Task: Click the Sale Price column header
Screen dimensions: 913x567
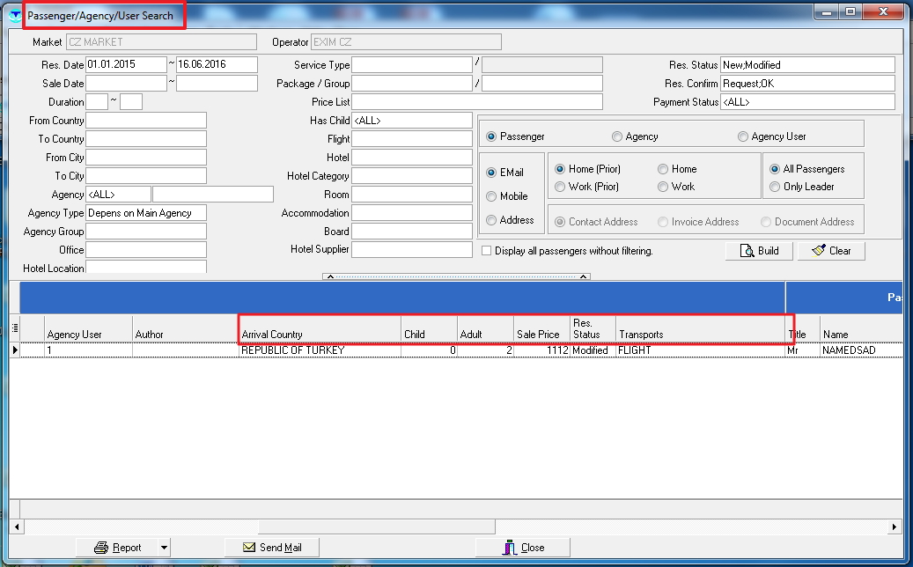Action: [539, 334]
